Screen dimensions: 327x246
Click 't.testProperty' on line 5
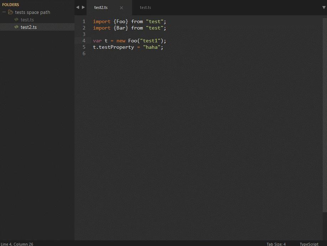[113, 47]
